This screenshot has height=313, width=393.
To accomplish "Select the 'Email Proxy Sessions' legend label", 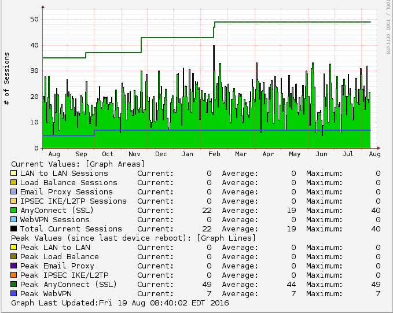I will pyautogui.click(x=67, y=192).
